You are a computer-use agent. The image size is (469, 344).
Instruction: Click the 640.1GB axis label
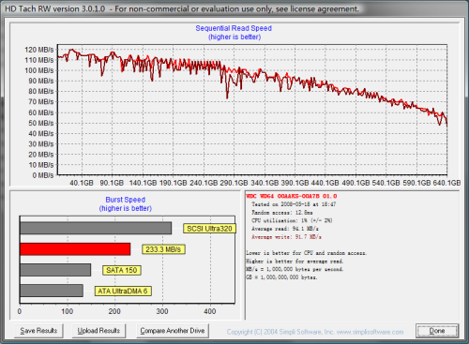coord(446,183)
